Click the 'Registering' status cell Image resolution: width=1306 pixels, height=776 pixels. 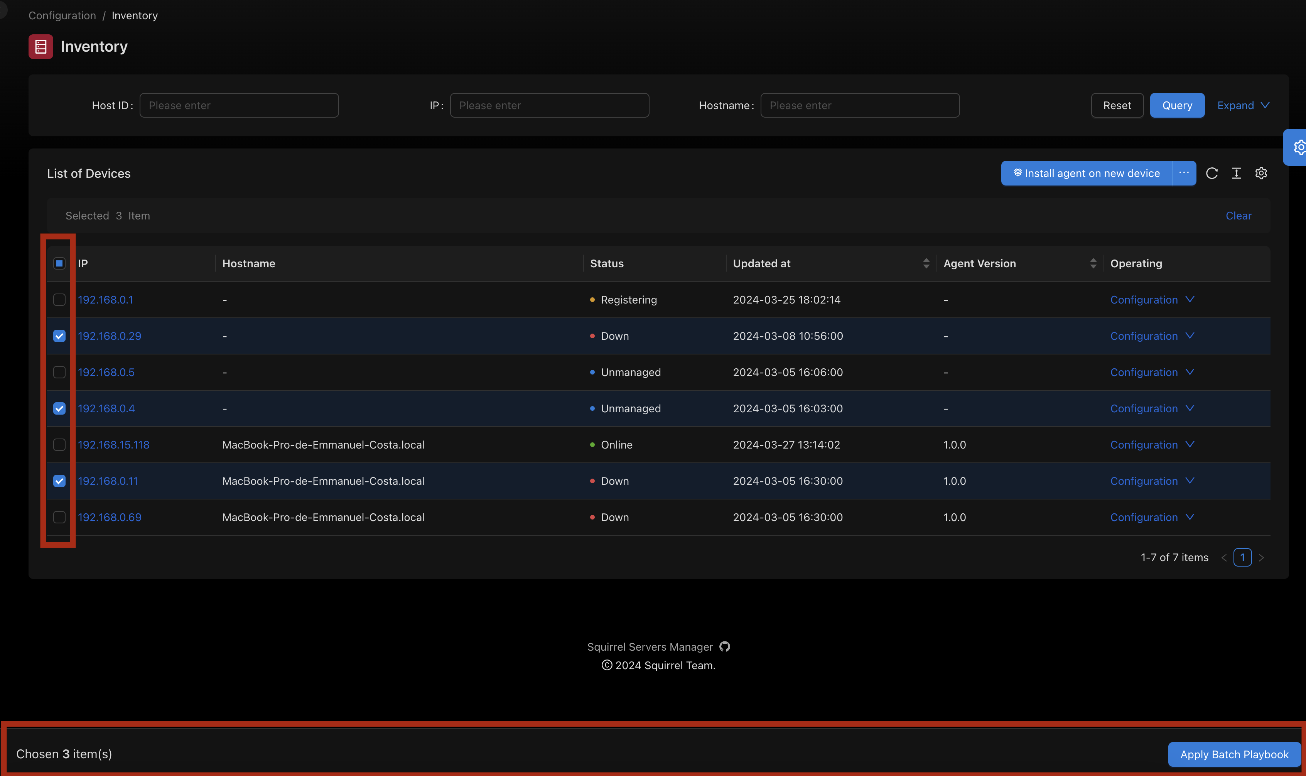[628, 300]
